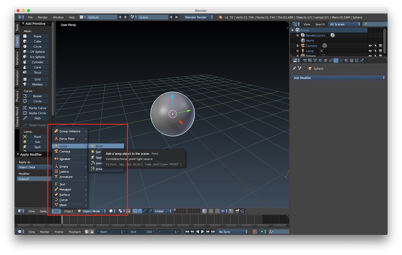The image size is (402, 255).
Task: Click the outliner search field
Action: 375,24
